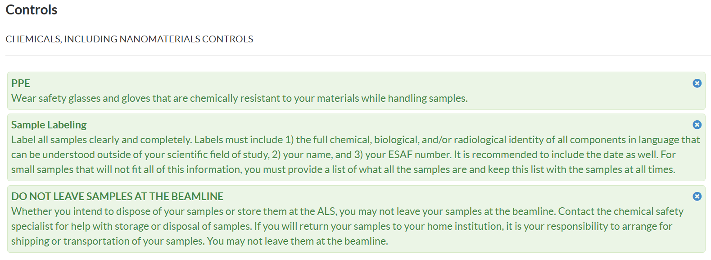
Task: Click the Controls page heading
Action: pyautogui.click(x=32, y=10)
